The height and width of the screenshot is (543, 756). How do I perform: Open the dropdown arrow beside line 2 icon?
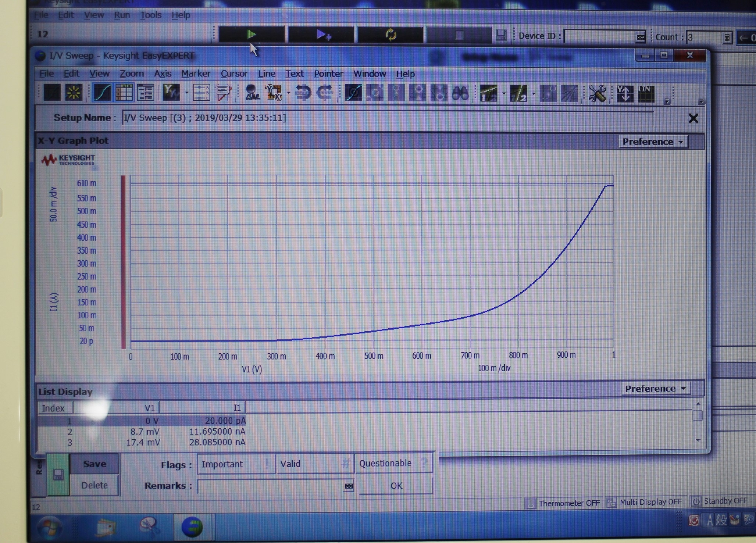(534, 94)
